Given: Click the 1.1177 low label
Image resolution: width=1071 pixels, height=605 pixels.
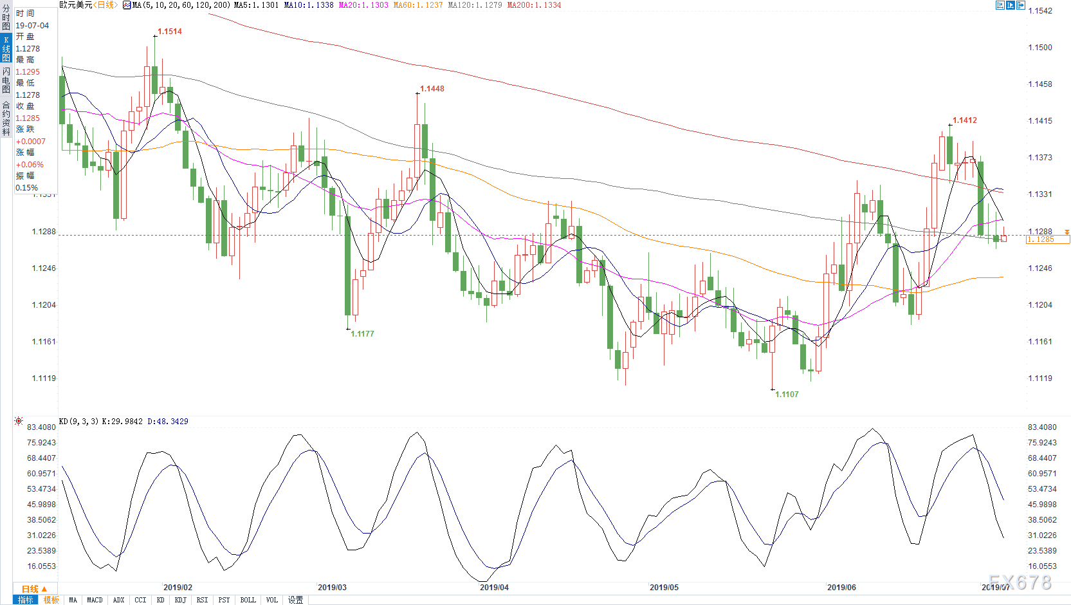Looking at the screenshot, I should (362, 333).
